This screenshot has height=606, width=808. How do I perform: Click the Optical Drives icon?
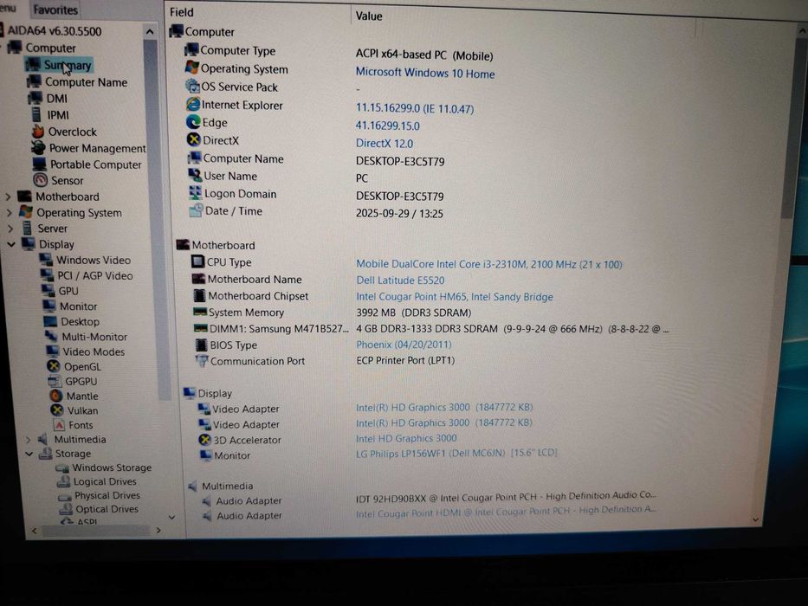click(66, 509)
